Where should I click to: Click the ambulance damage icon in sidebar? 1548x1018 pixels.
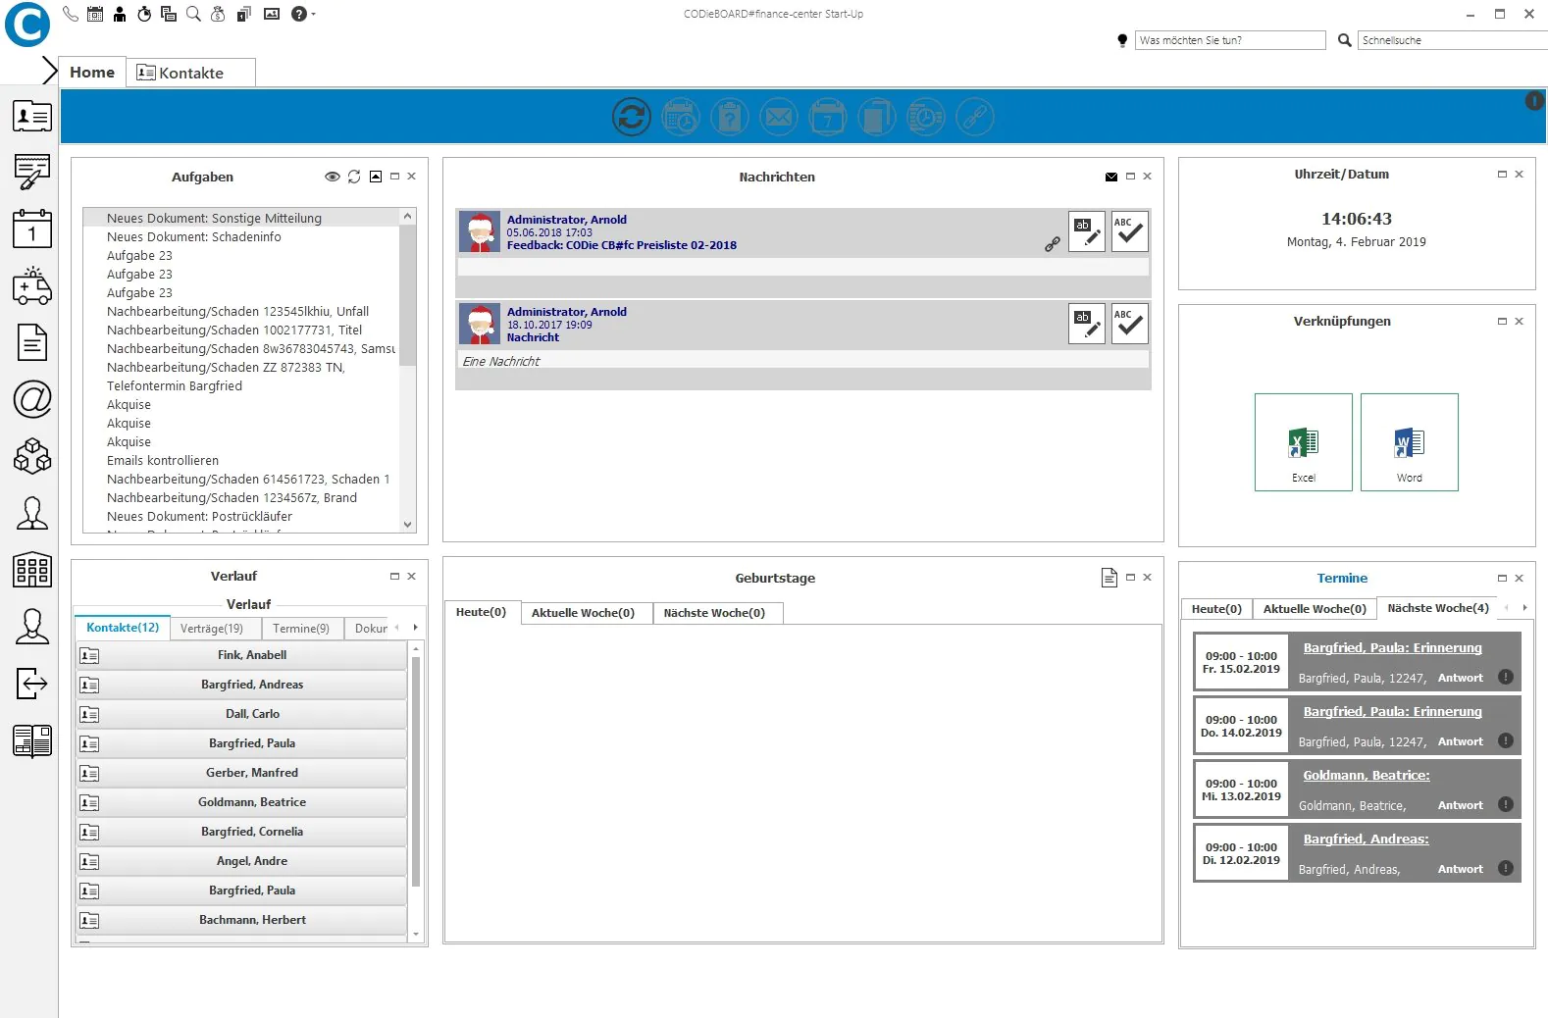(x=32, y=285)
